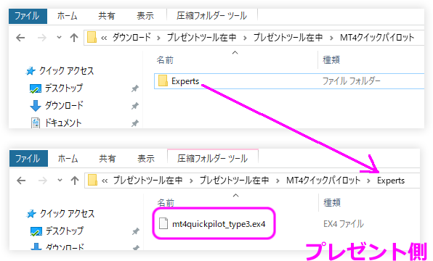The image size is (433, 261).
Task: Expand hidden path chevron in upper address bar
Action: coord(104,38)
